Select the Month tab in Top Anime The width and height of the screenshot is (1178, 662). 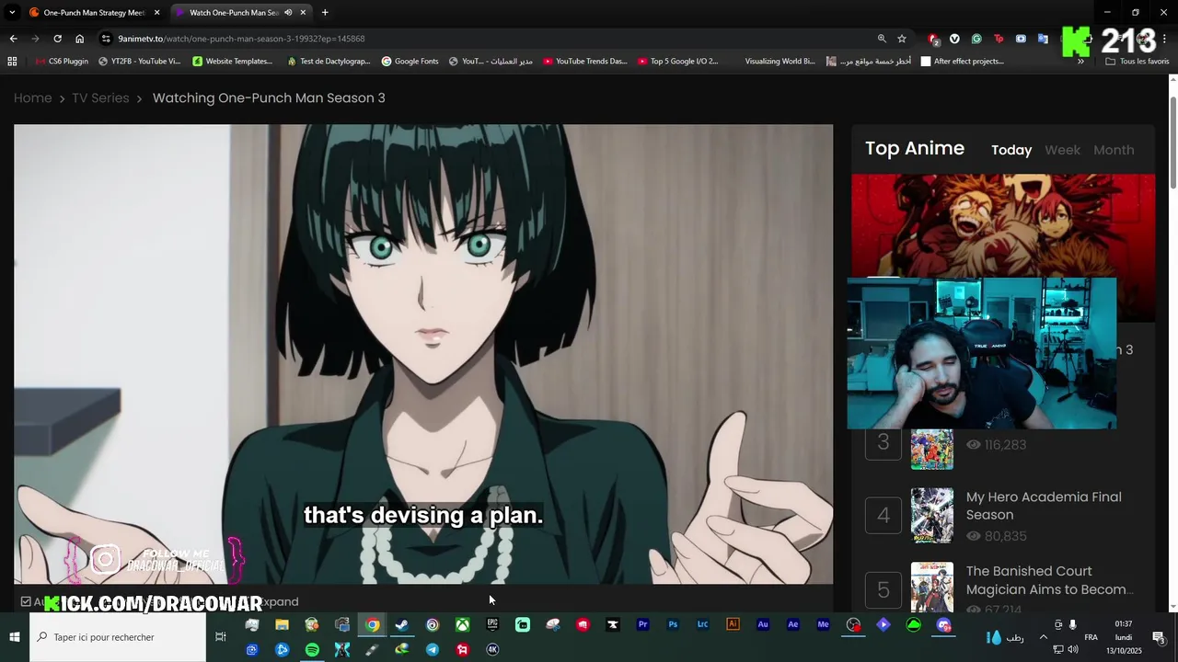click(1114, 150)
